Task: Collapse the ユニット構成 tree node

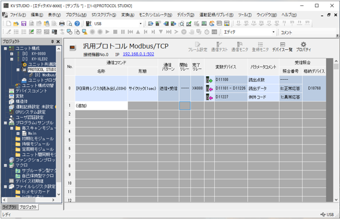Action: click(x=5, y=49)
